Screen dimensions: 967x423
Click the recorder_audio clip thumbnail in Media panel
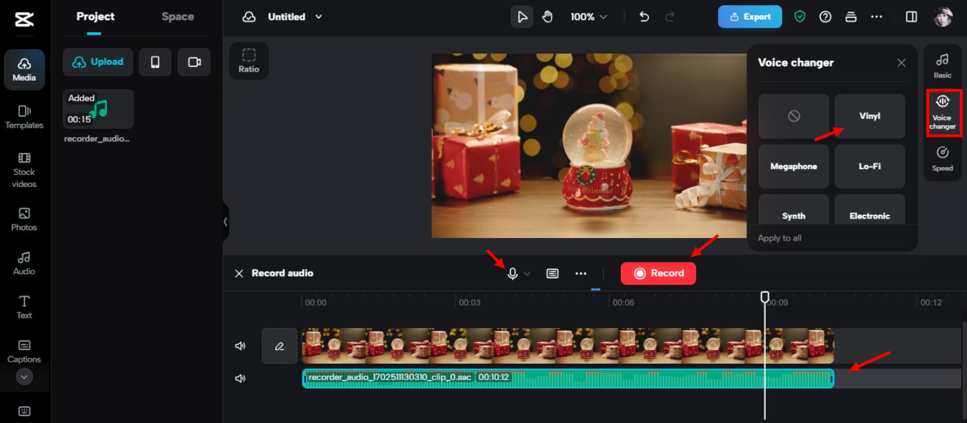97,108
